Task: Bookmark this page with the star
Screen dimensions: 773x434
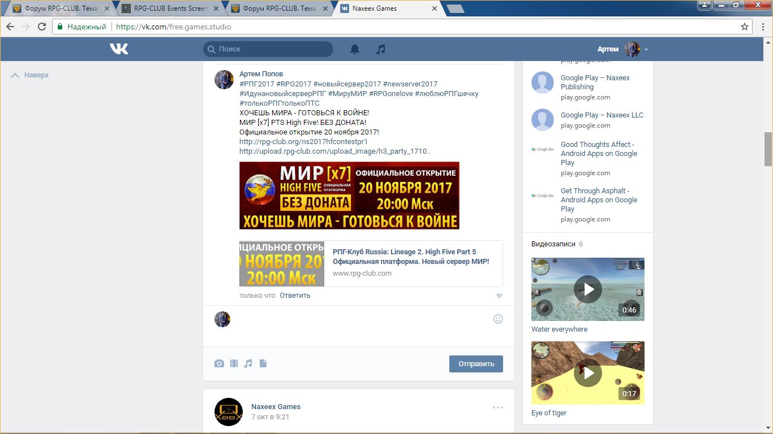Action: (745, 27)
